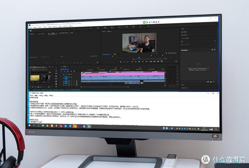The image size is (249, 168).
Task: Open Program monitor wrench settings
Action: click(x=166, y=53)
